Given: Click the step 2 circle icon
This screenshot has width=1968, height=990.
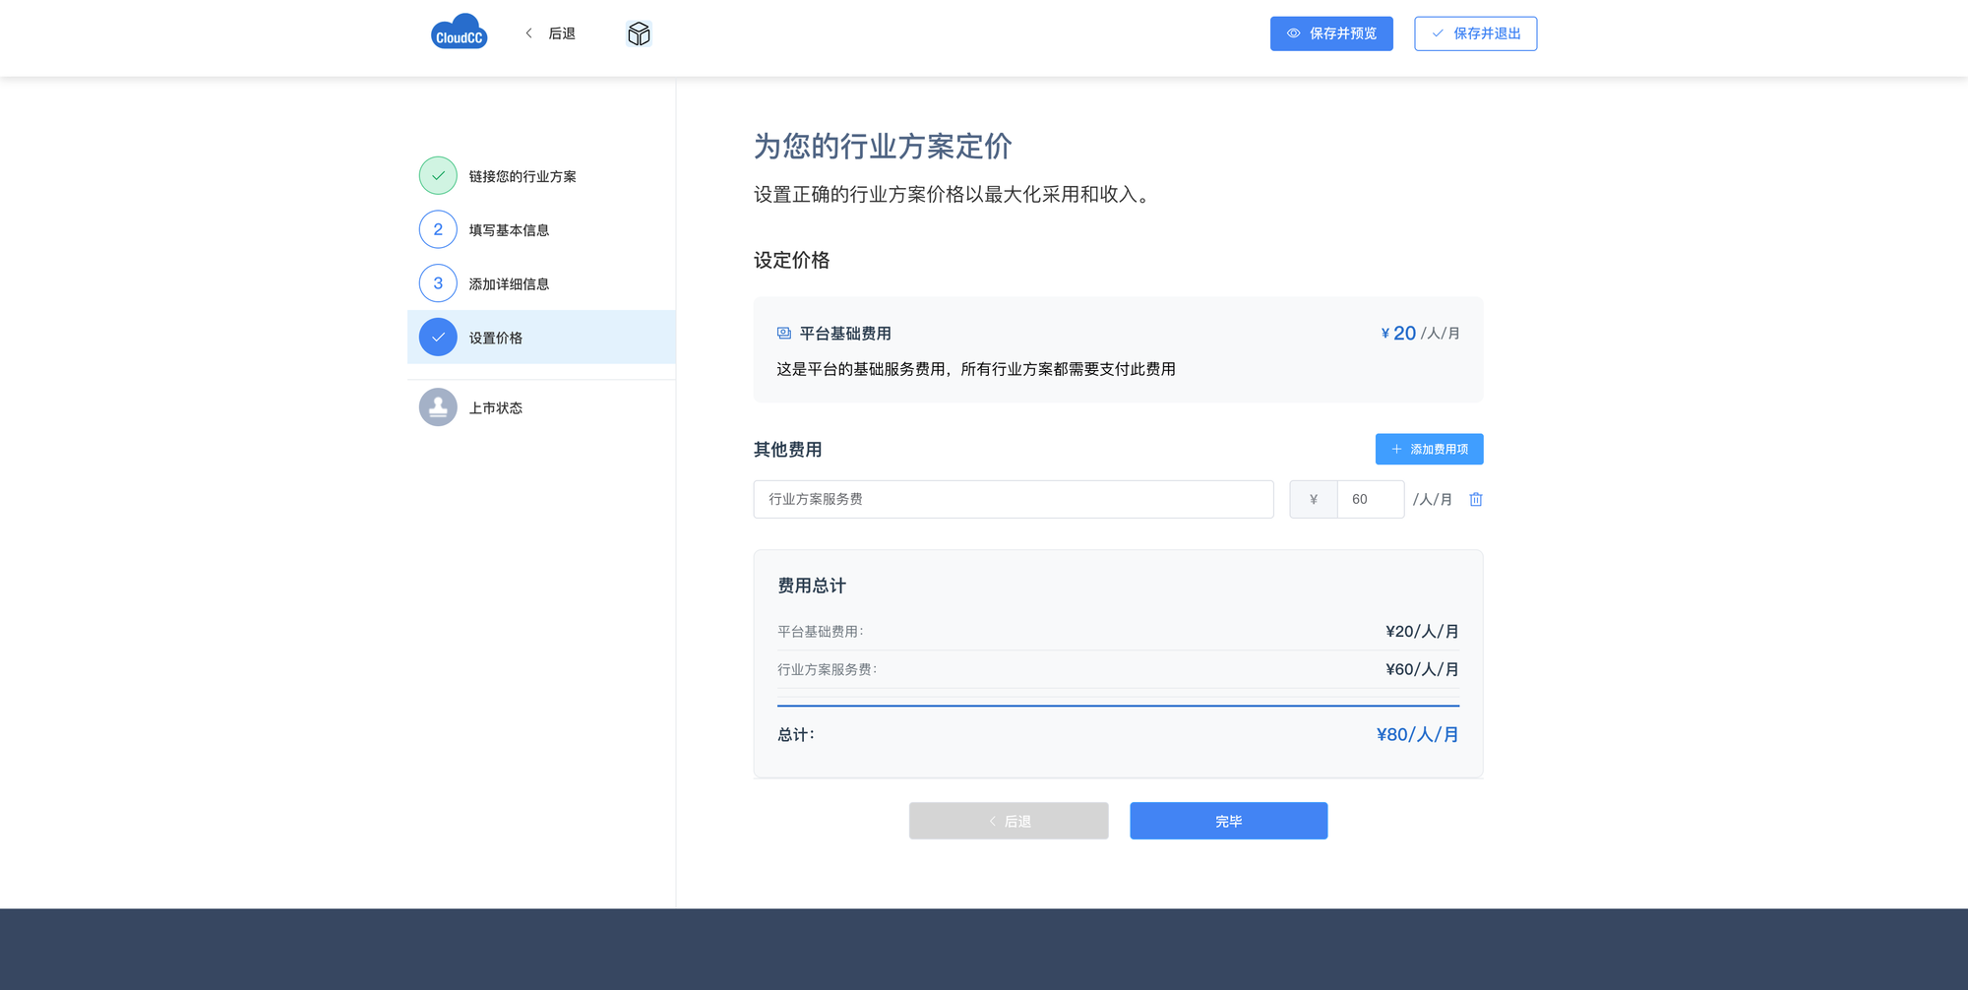Looking at the screenshot, I should click(438, 229).
